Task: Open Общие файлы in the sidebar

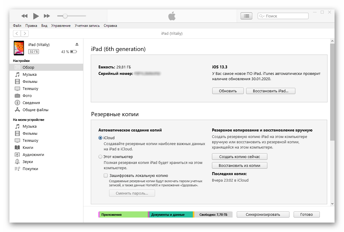Action: pos(35,110)
